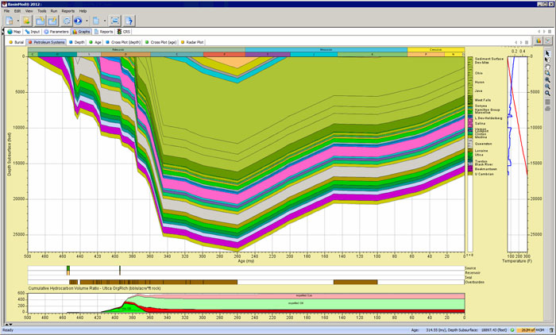Screen dimensions: 556x335
Task: Open the Tools menu
Action: tap(41, 11)
